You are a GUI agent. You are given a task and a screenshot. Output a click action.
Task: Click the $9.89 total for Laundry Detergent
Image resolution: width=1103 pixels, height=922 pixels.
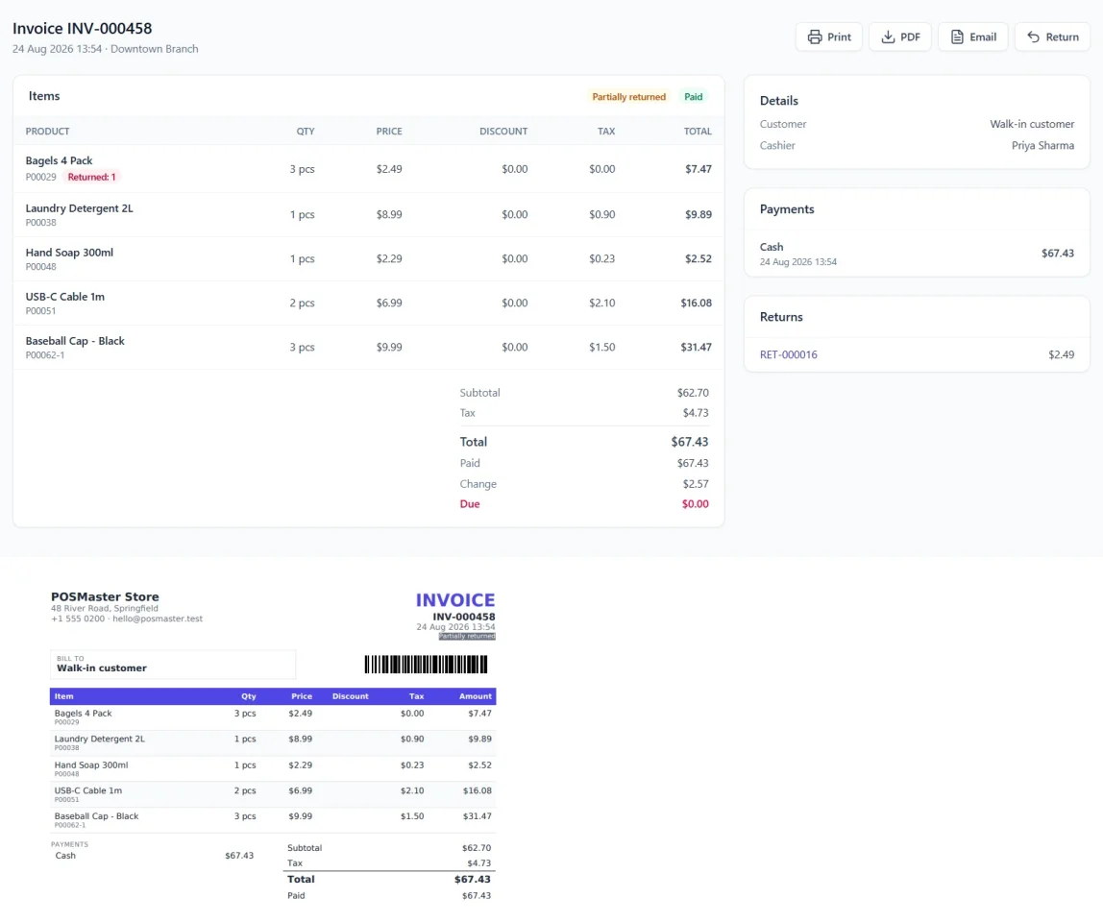tap(698, 214)
